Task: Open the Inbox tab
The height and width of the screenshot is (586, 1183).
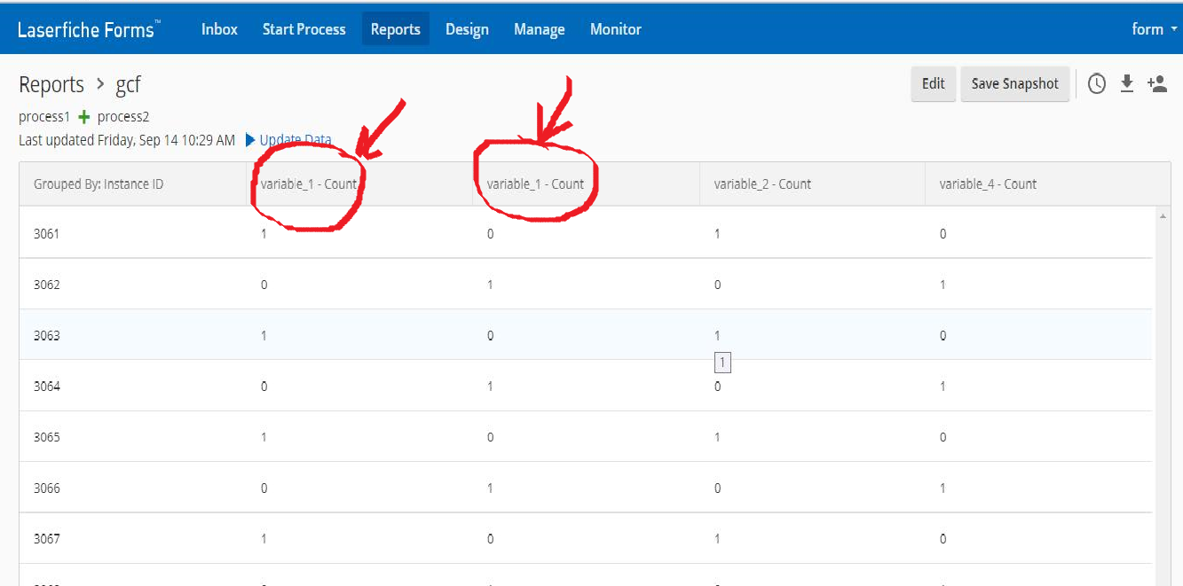Action: [x=219, y=29]
